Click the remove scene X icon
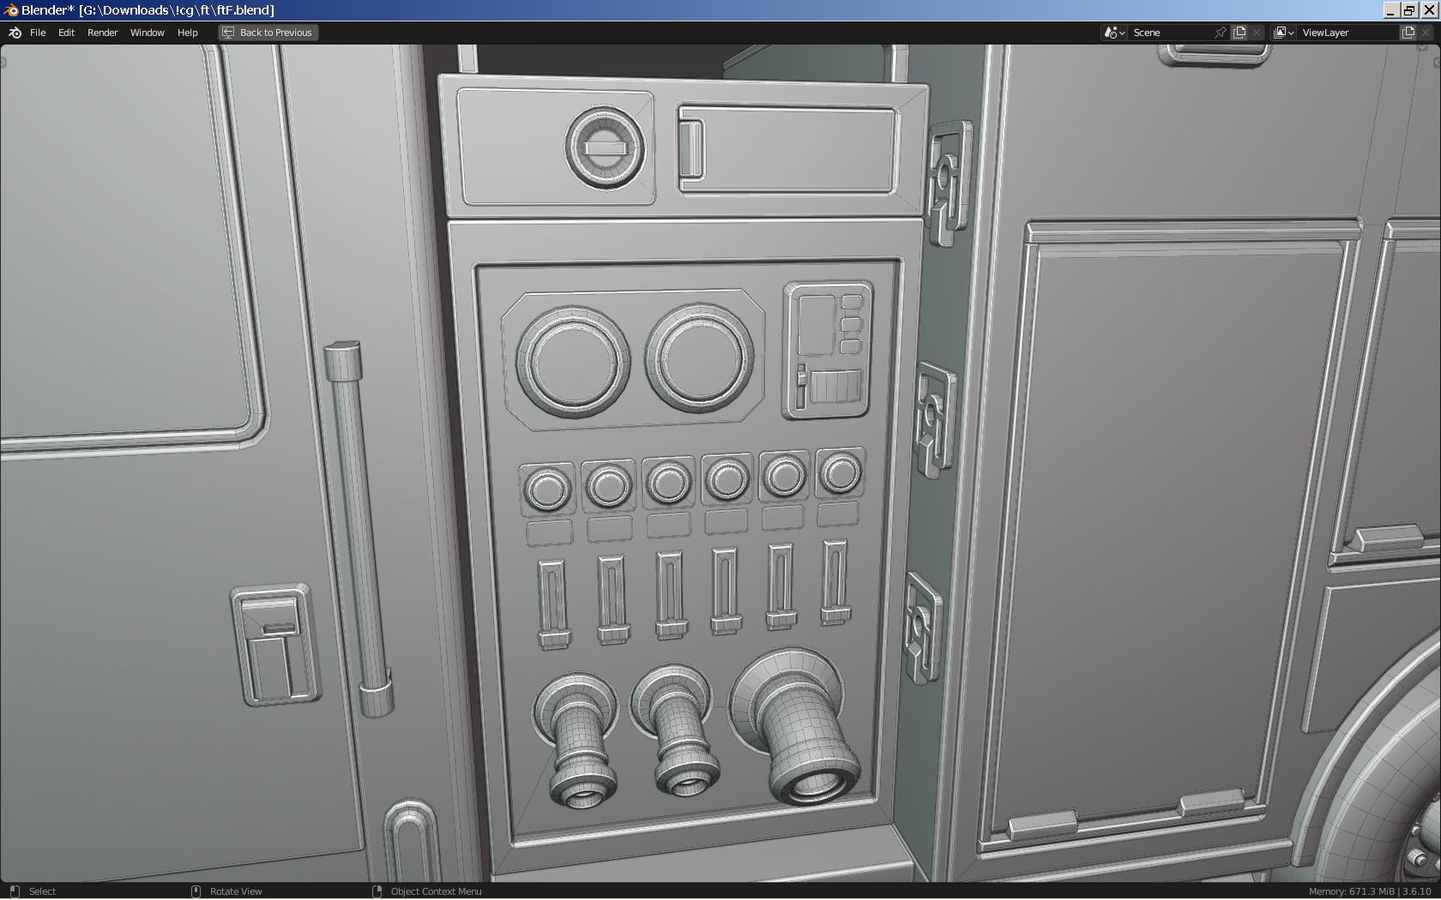This screenshot has height=900, width=1441. coord(1257,33)
